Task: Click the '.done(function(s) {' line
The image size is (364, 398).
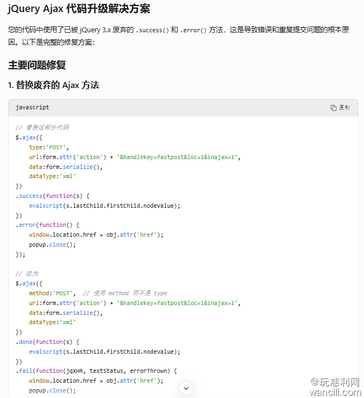Action: [48, 342]
